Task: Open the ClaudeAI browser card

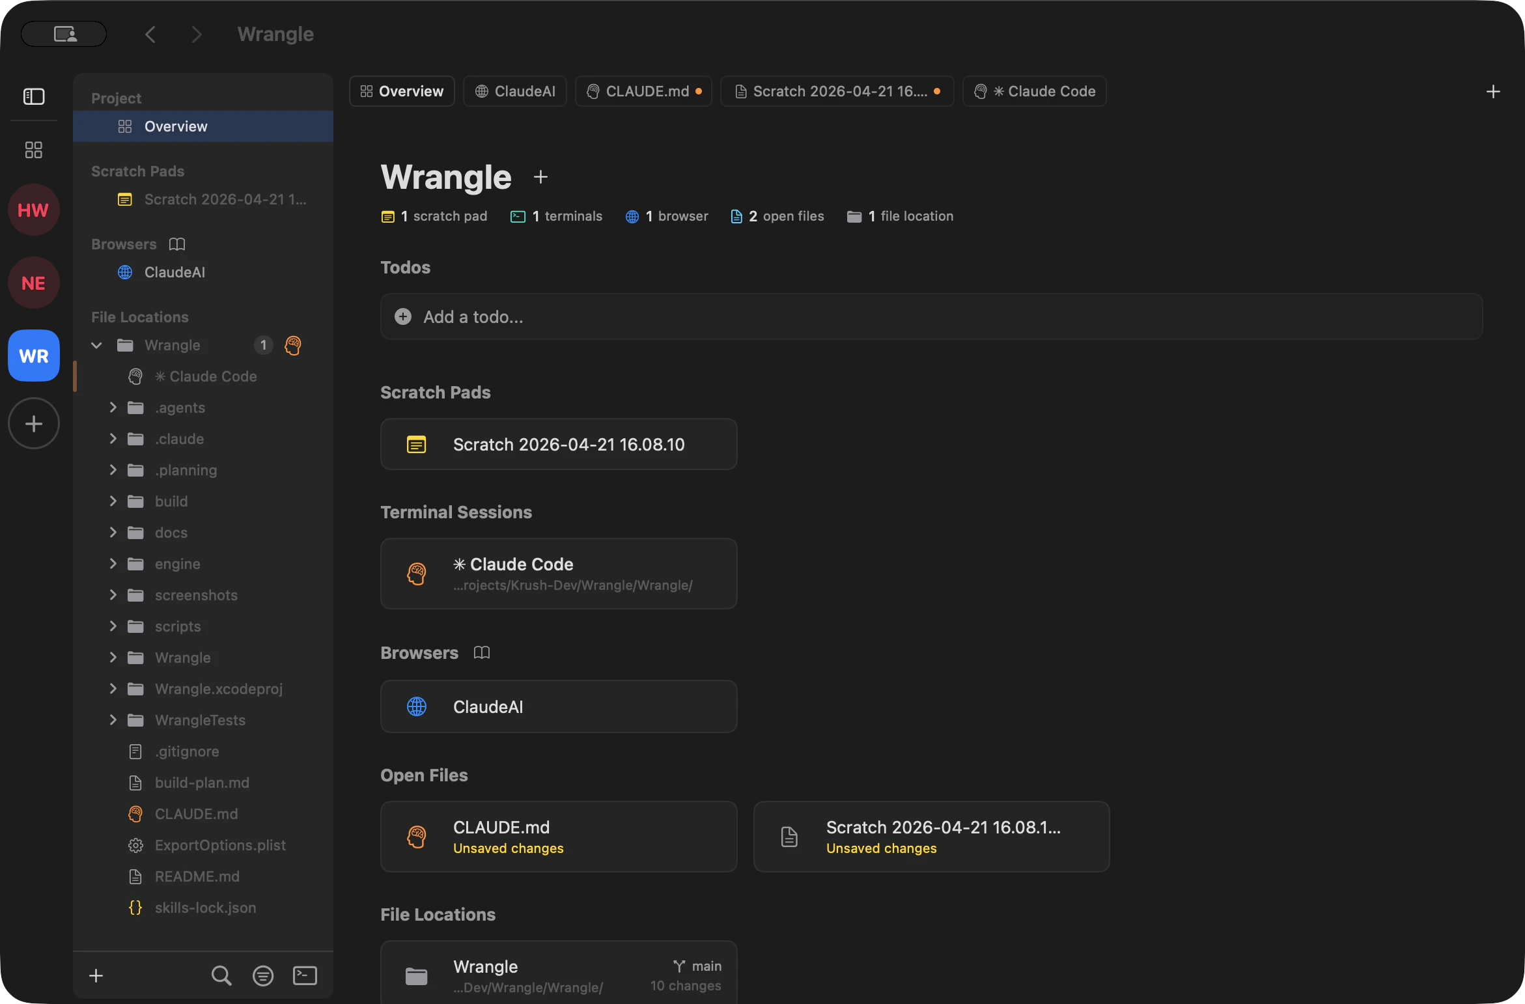Action: click(x=558, y=706)
